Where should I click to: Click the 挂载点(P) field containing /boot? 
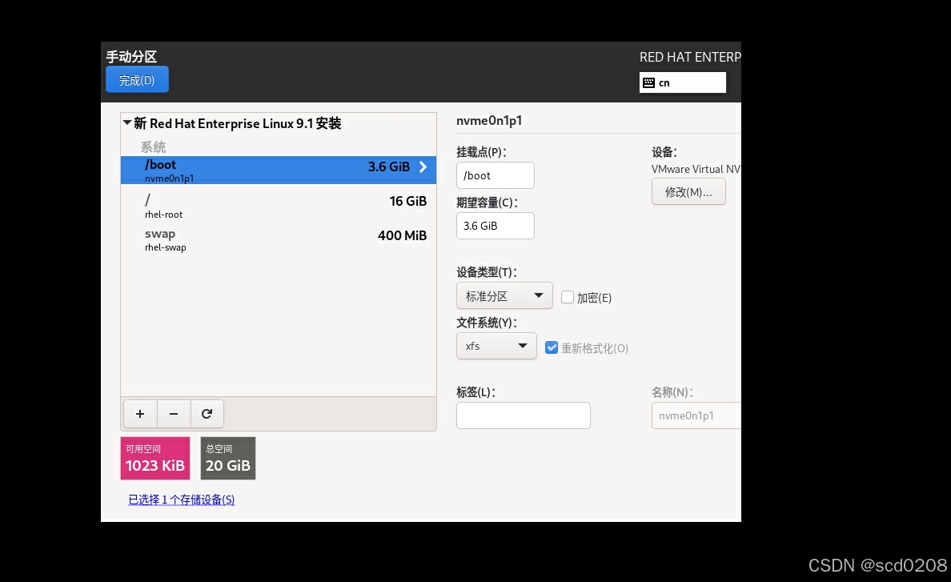click(x=495, y=176)
